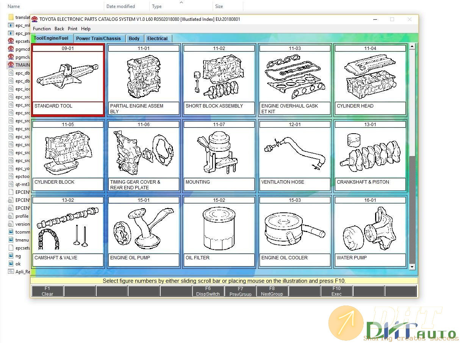This screenshot has width=460, height=343.
Task: Click the tmenu image file icon in Explorer
Action: 11,240
